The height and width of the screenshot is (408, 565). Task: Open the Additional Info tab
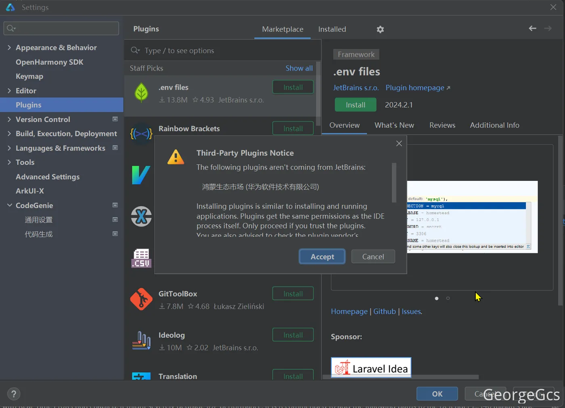pos(494,125)
